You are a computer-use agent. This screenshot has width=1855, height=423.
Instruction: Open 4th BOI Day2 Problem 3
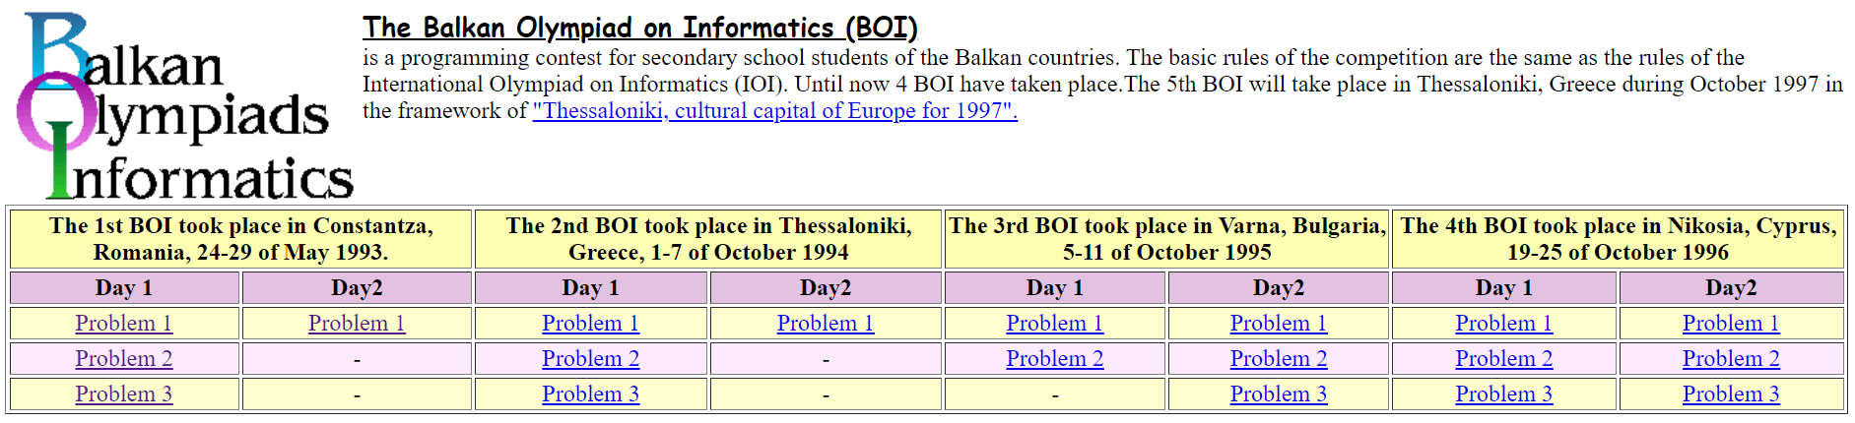[1731, 394]
